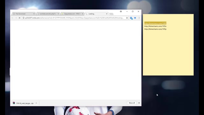Click the translate extension icon
Image resolution: width=204 pixels, height=115 pixels.
tap(131, 18)
